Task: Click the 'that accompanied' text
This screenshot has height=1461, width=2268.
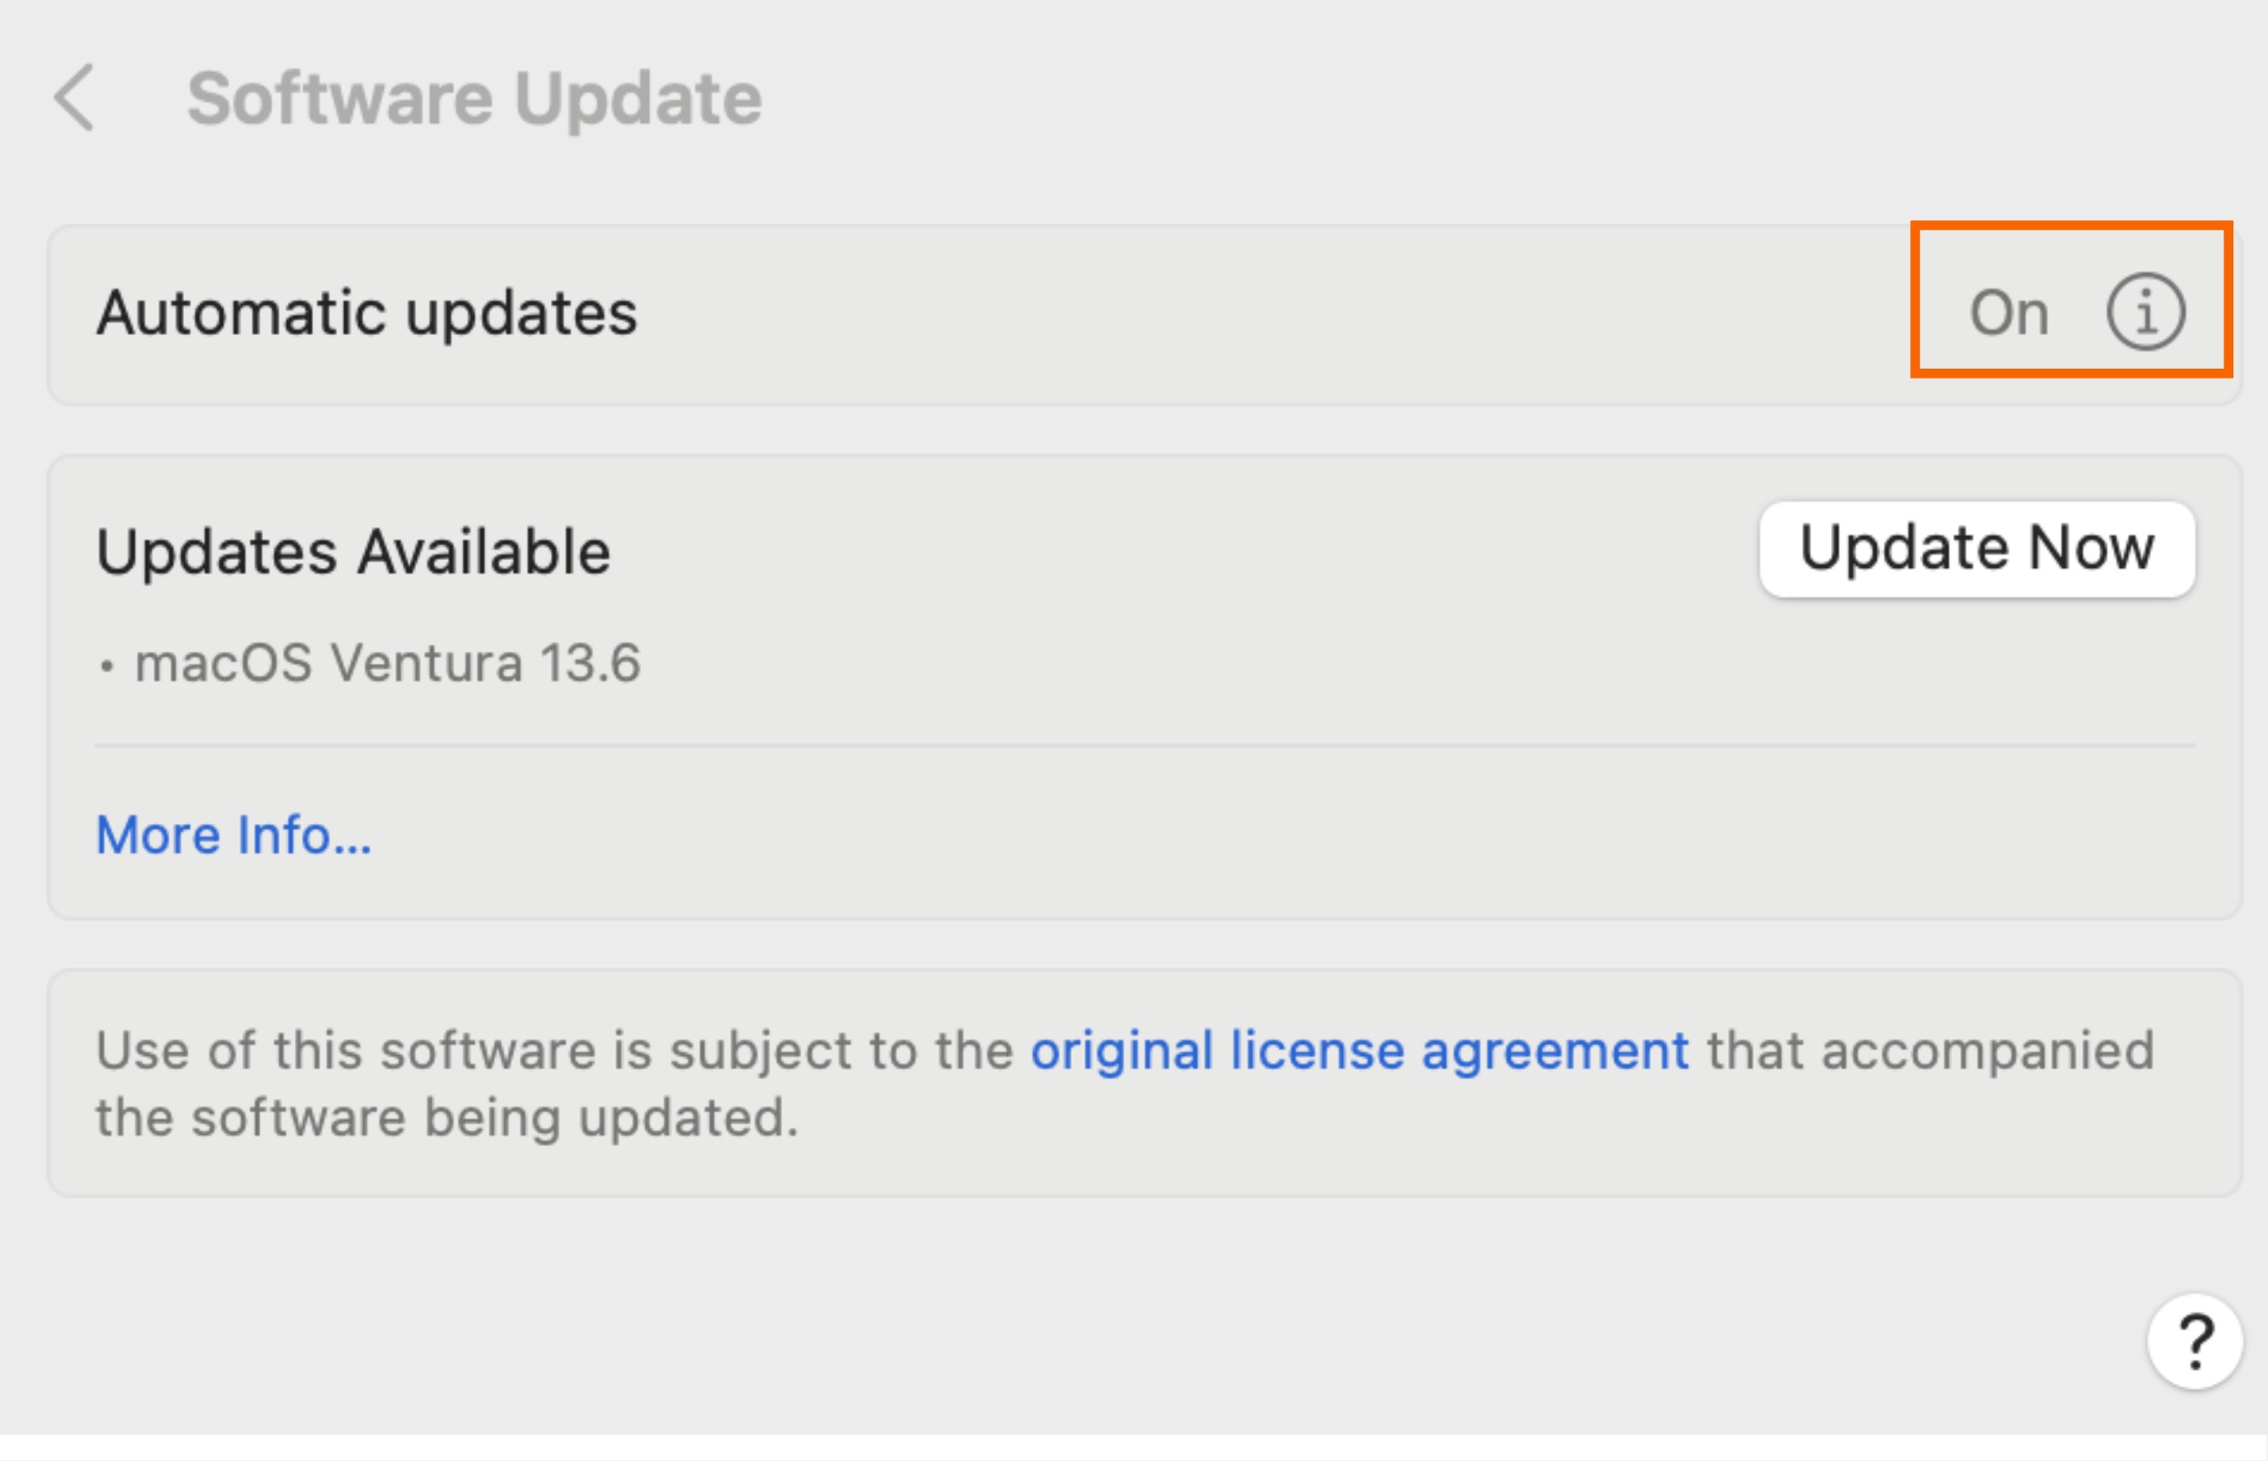Action: [x=1930, y=1050]
